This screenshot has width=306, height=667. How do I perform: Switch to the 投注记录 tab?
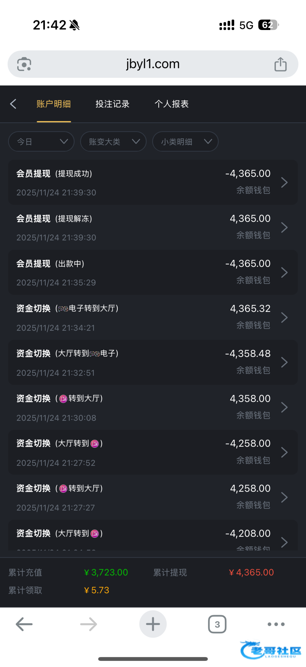[x=113, y=104]
